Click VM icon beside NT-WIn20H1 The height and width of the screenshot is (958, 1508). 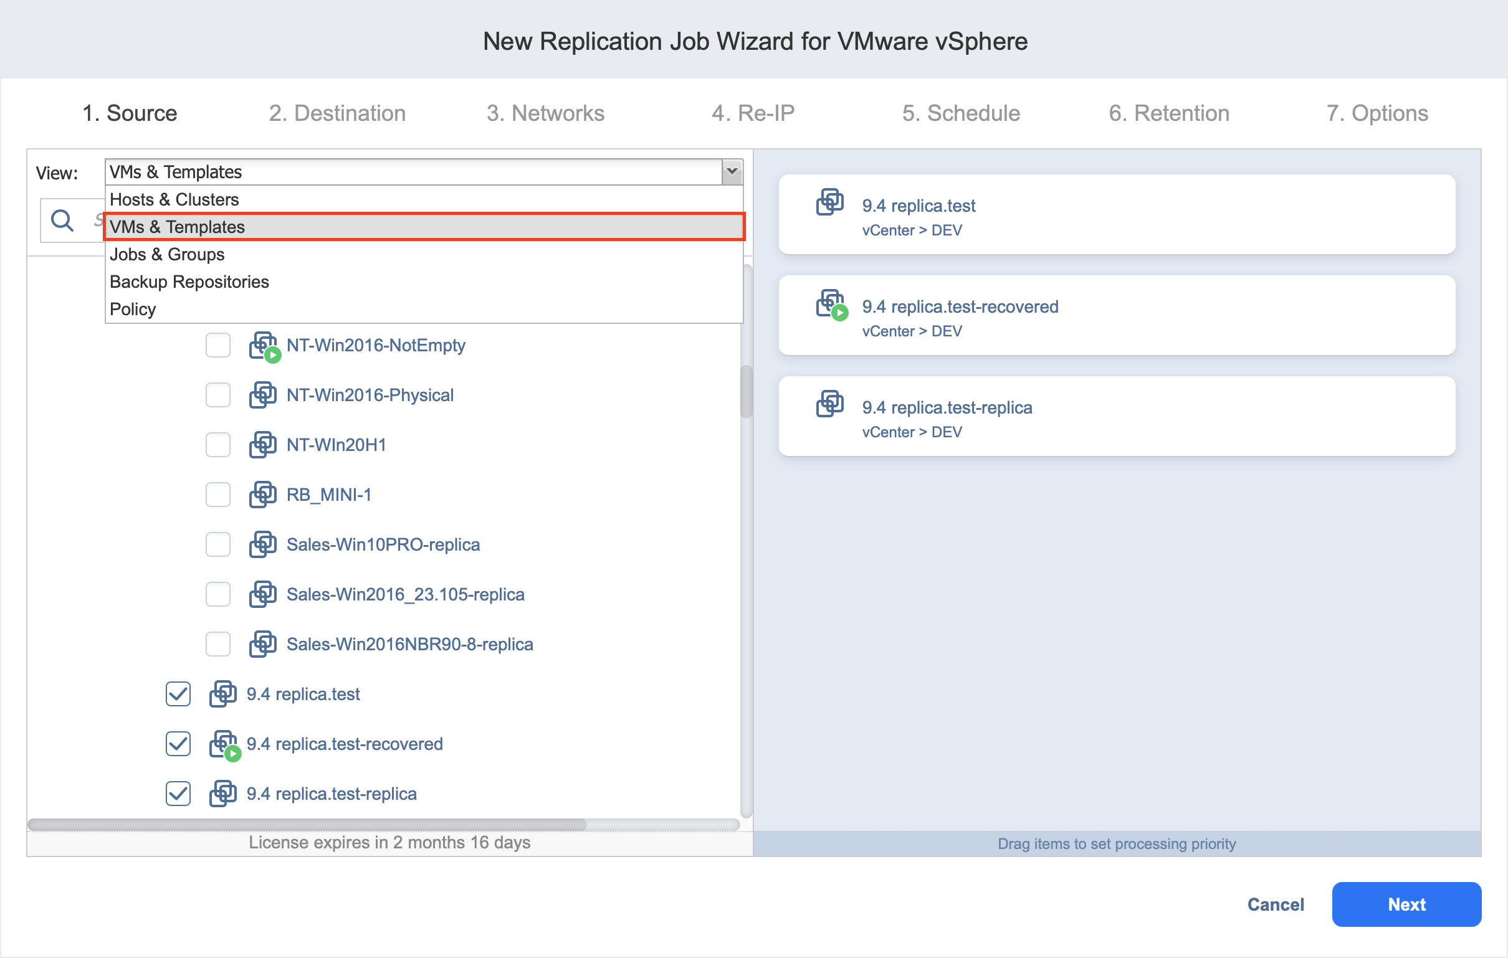coord(262,445)
